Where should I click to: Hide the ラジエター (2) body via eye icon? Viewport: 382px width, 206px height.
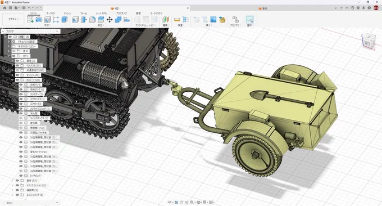coord(21,94)
